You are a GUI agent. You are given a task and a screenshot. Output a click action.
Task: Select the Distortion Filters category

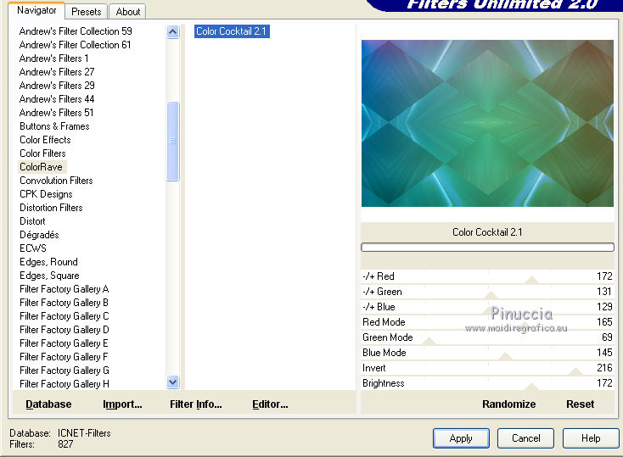click(51, 208)
